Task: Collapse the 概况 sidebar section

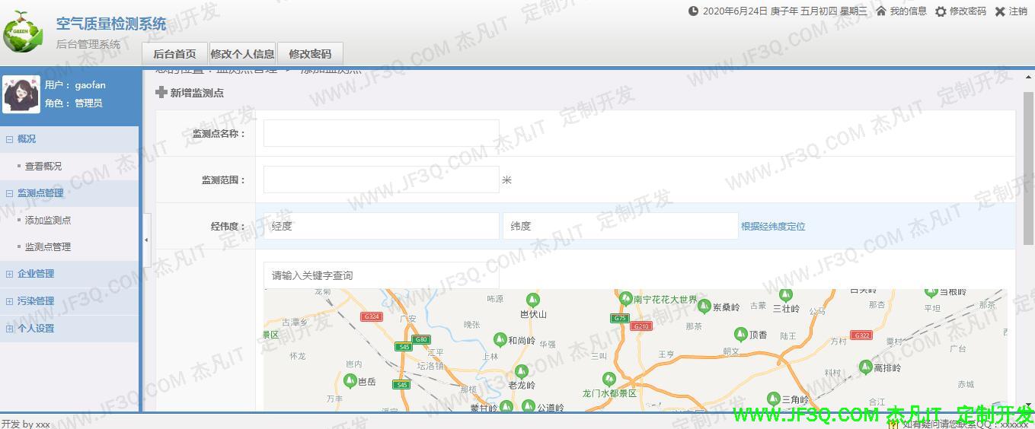Action: [x=10, y=139]
